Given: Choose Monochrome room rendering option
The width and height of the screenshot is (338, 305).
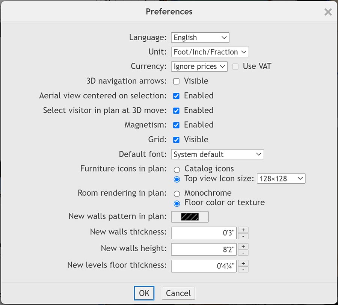Looking at the screenshot, I should click(177, 194).
